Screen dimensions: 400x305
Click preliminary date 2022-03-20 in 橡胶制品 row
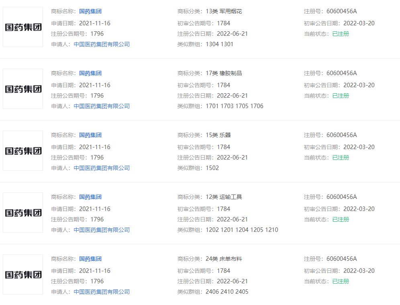(359, 85)
